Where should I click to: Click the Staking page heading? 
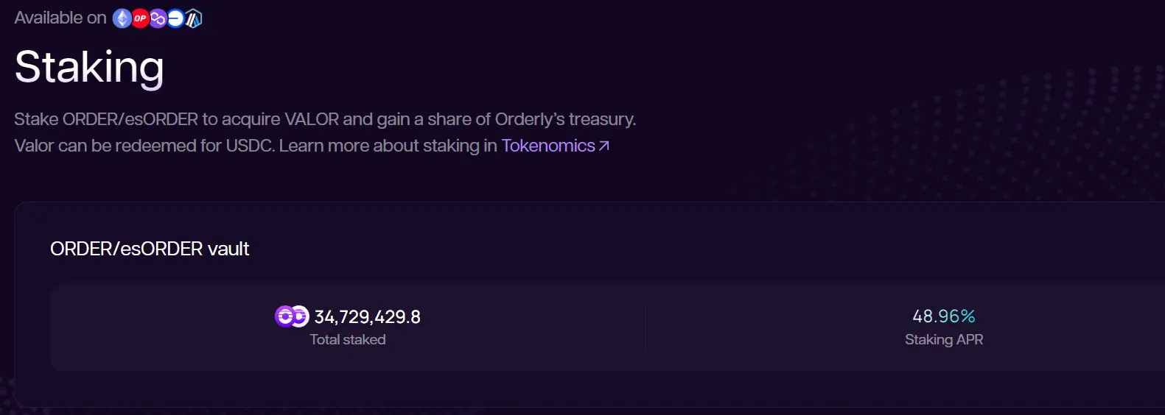pyautogui.click(x=89, y=67)
